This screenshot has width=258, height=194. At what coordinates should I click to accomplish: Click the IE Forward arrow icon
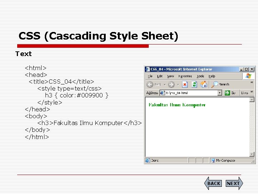[171, 84]
